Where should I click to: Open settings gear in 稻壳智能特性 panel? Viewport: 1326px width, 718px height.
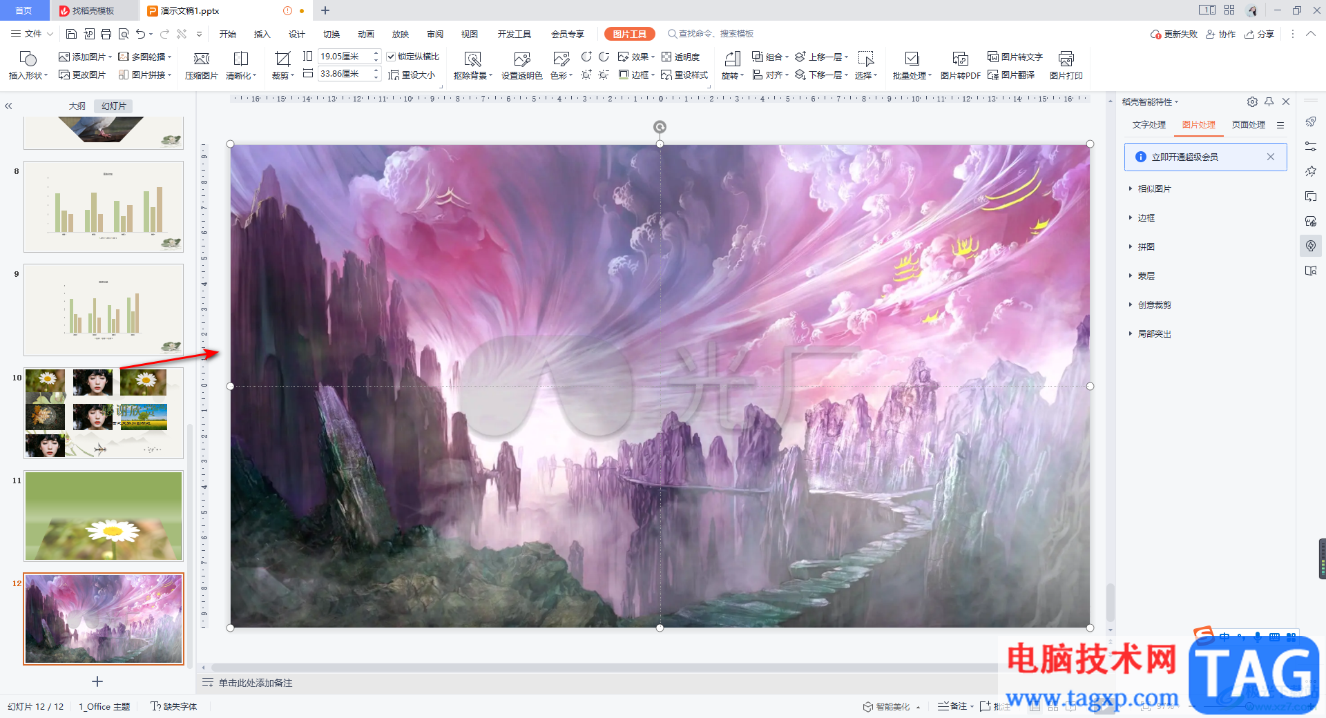[1252, 101]
